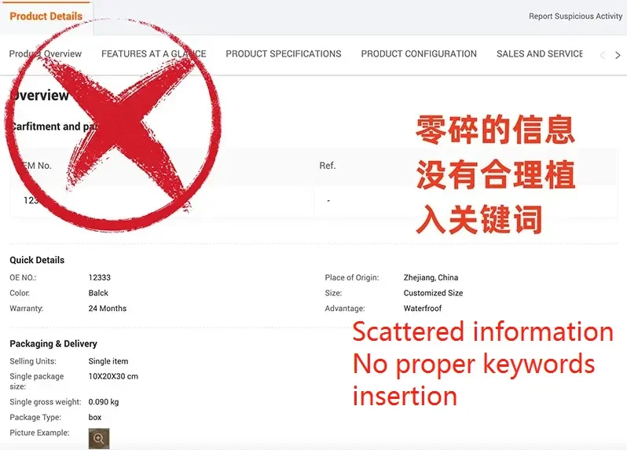Click the Zhejiang, China origin value
Image resolution: width=627 pixels, height=450 pixels.
[431, 277]
